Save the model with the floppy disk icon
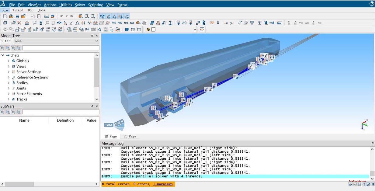This screenshot has height=191, width=375. [x=17, y=16]
